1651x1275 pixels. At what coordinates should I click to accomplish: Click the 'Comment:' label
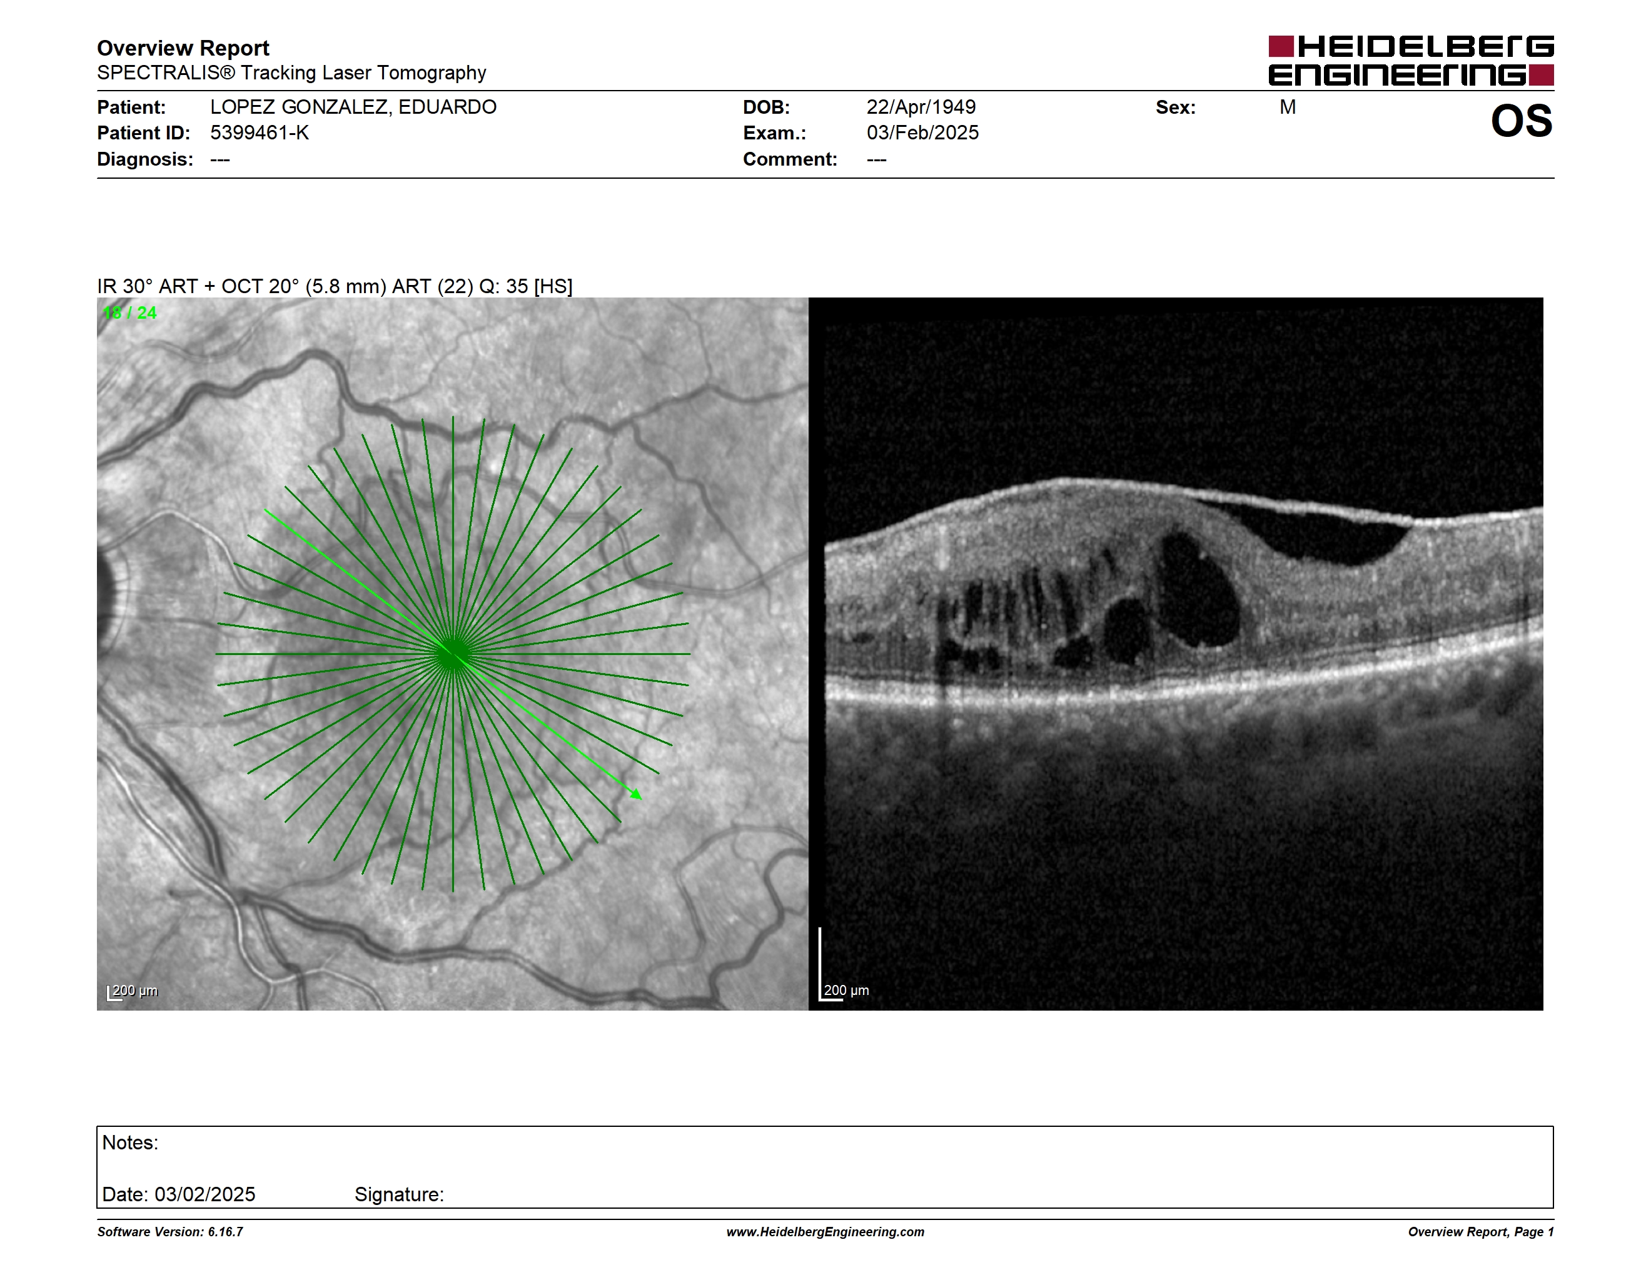click(790, 159)
